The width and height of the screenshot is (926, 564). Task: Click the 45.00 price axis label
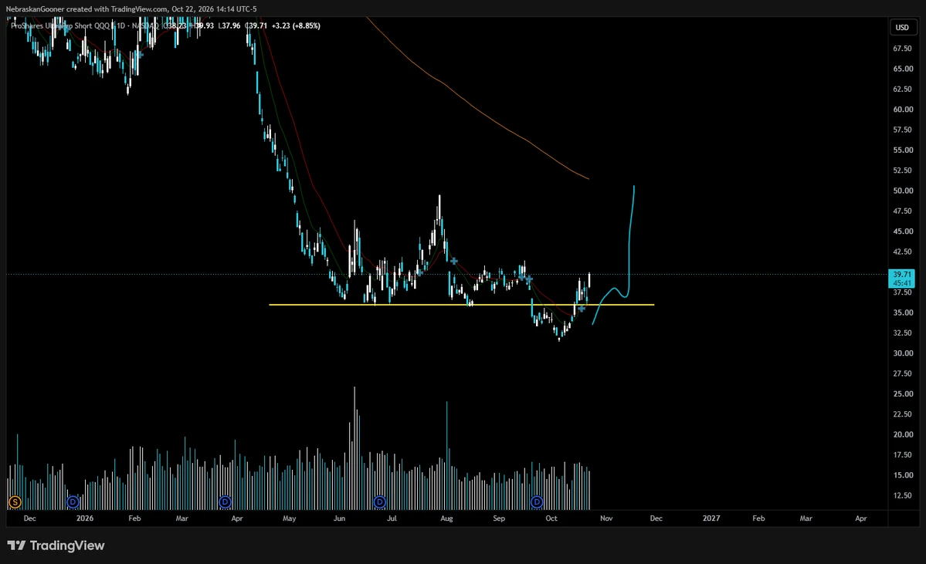(902, 231)
